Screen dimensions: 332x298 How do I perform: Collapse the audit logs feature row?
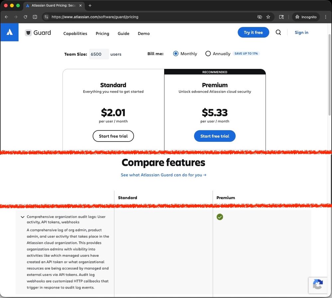pyautogui.click(x=23, y=217)
